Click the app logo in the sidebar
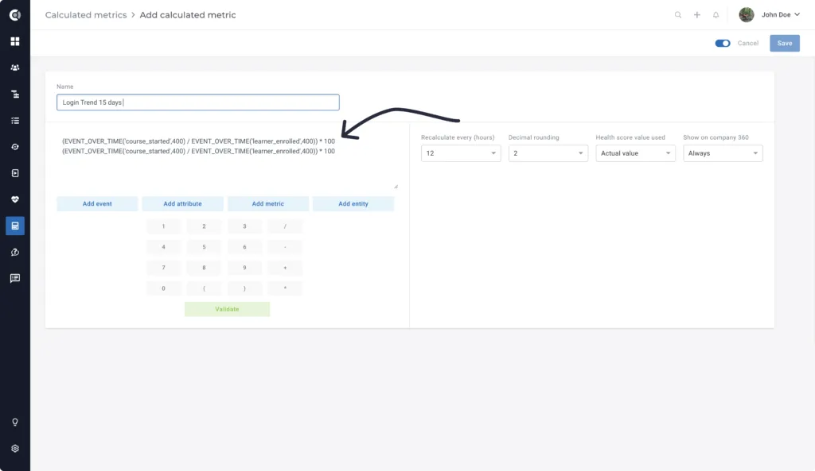Viewport: 815px width, 471px height. click(15, 15)
